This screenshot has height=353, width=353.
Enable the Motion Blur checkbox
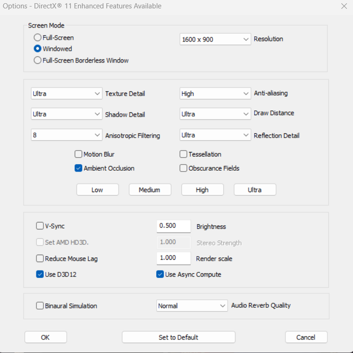pyautogui.click(x=78, y=154)
